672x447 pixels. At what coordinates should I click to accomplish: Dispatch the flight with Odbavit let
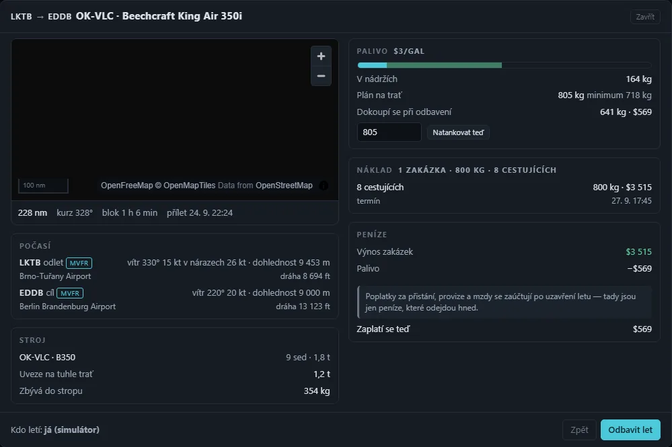pos(630,430)
